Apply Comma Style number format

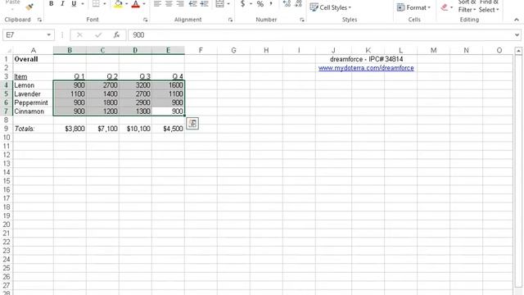point(271,3)
